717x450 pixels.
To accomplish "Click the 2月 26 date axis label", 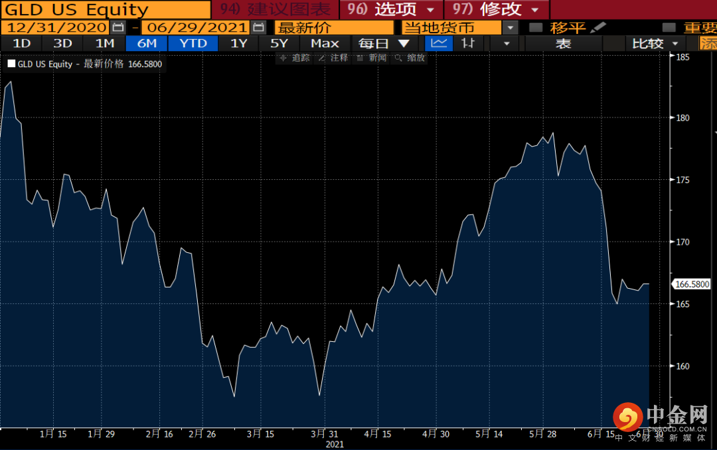I will (x=202, y=434).
